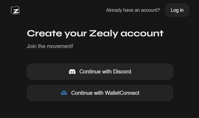The height and width of the screenshot is (118, 199).
Task: Click the "Create your Zealy account" heading
Action: tap(95, 33)
